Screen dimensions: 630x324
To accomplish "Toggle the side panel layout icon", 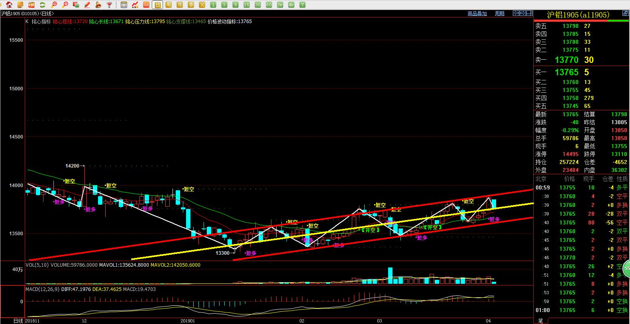I will (529, 13).
